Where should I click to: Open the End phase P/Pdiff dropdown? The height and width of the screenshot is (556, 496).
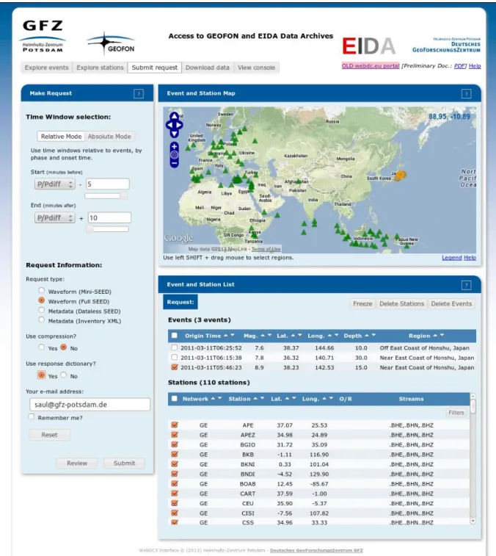click(x=55, y=217)
